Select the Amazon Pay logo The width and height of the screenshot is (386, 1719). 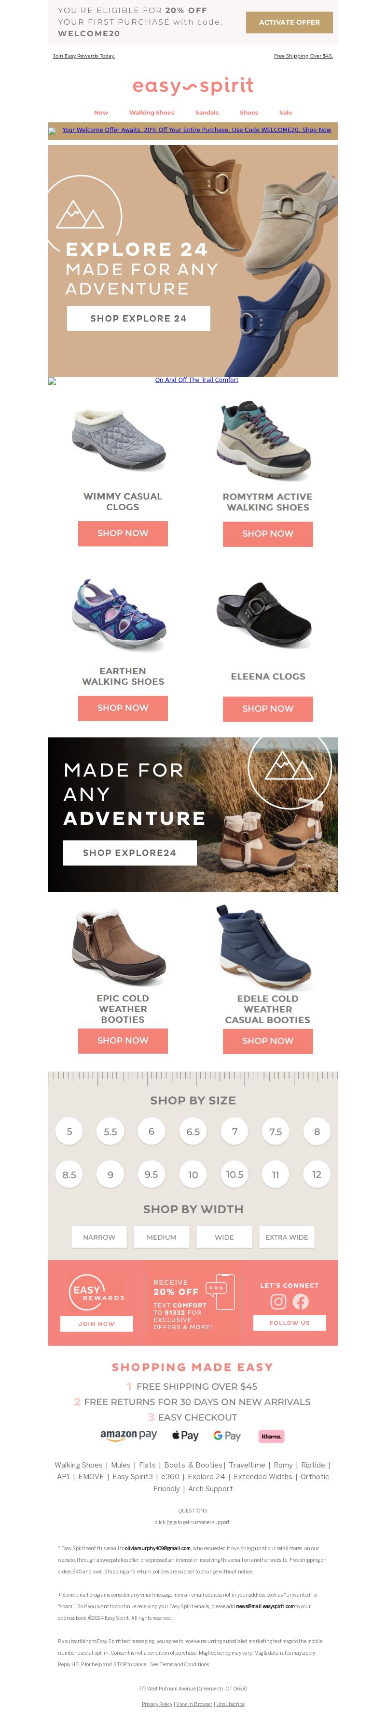tap(128, 1435)
